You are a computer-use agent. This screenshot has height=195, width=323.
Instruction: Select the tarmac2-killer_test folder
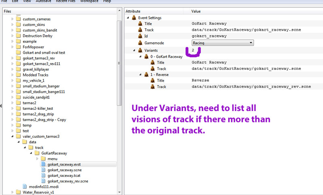pyautogui.click(x=38, y=108)
